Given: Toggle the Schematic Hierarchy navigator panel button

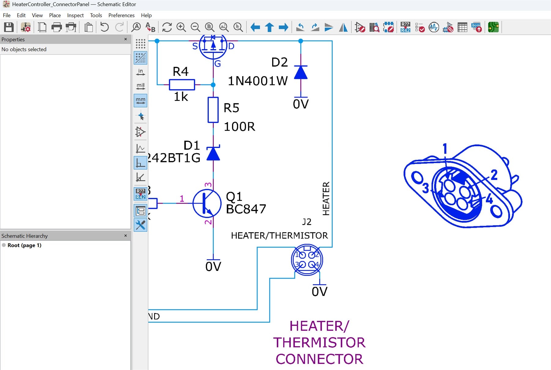Looking at the screenshot, I should [140, 211].
